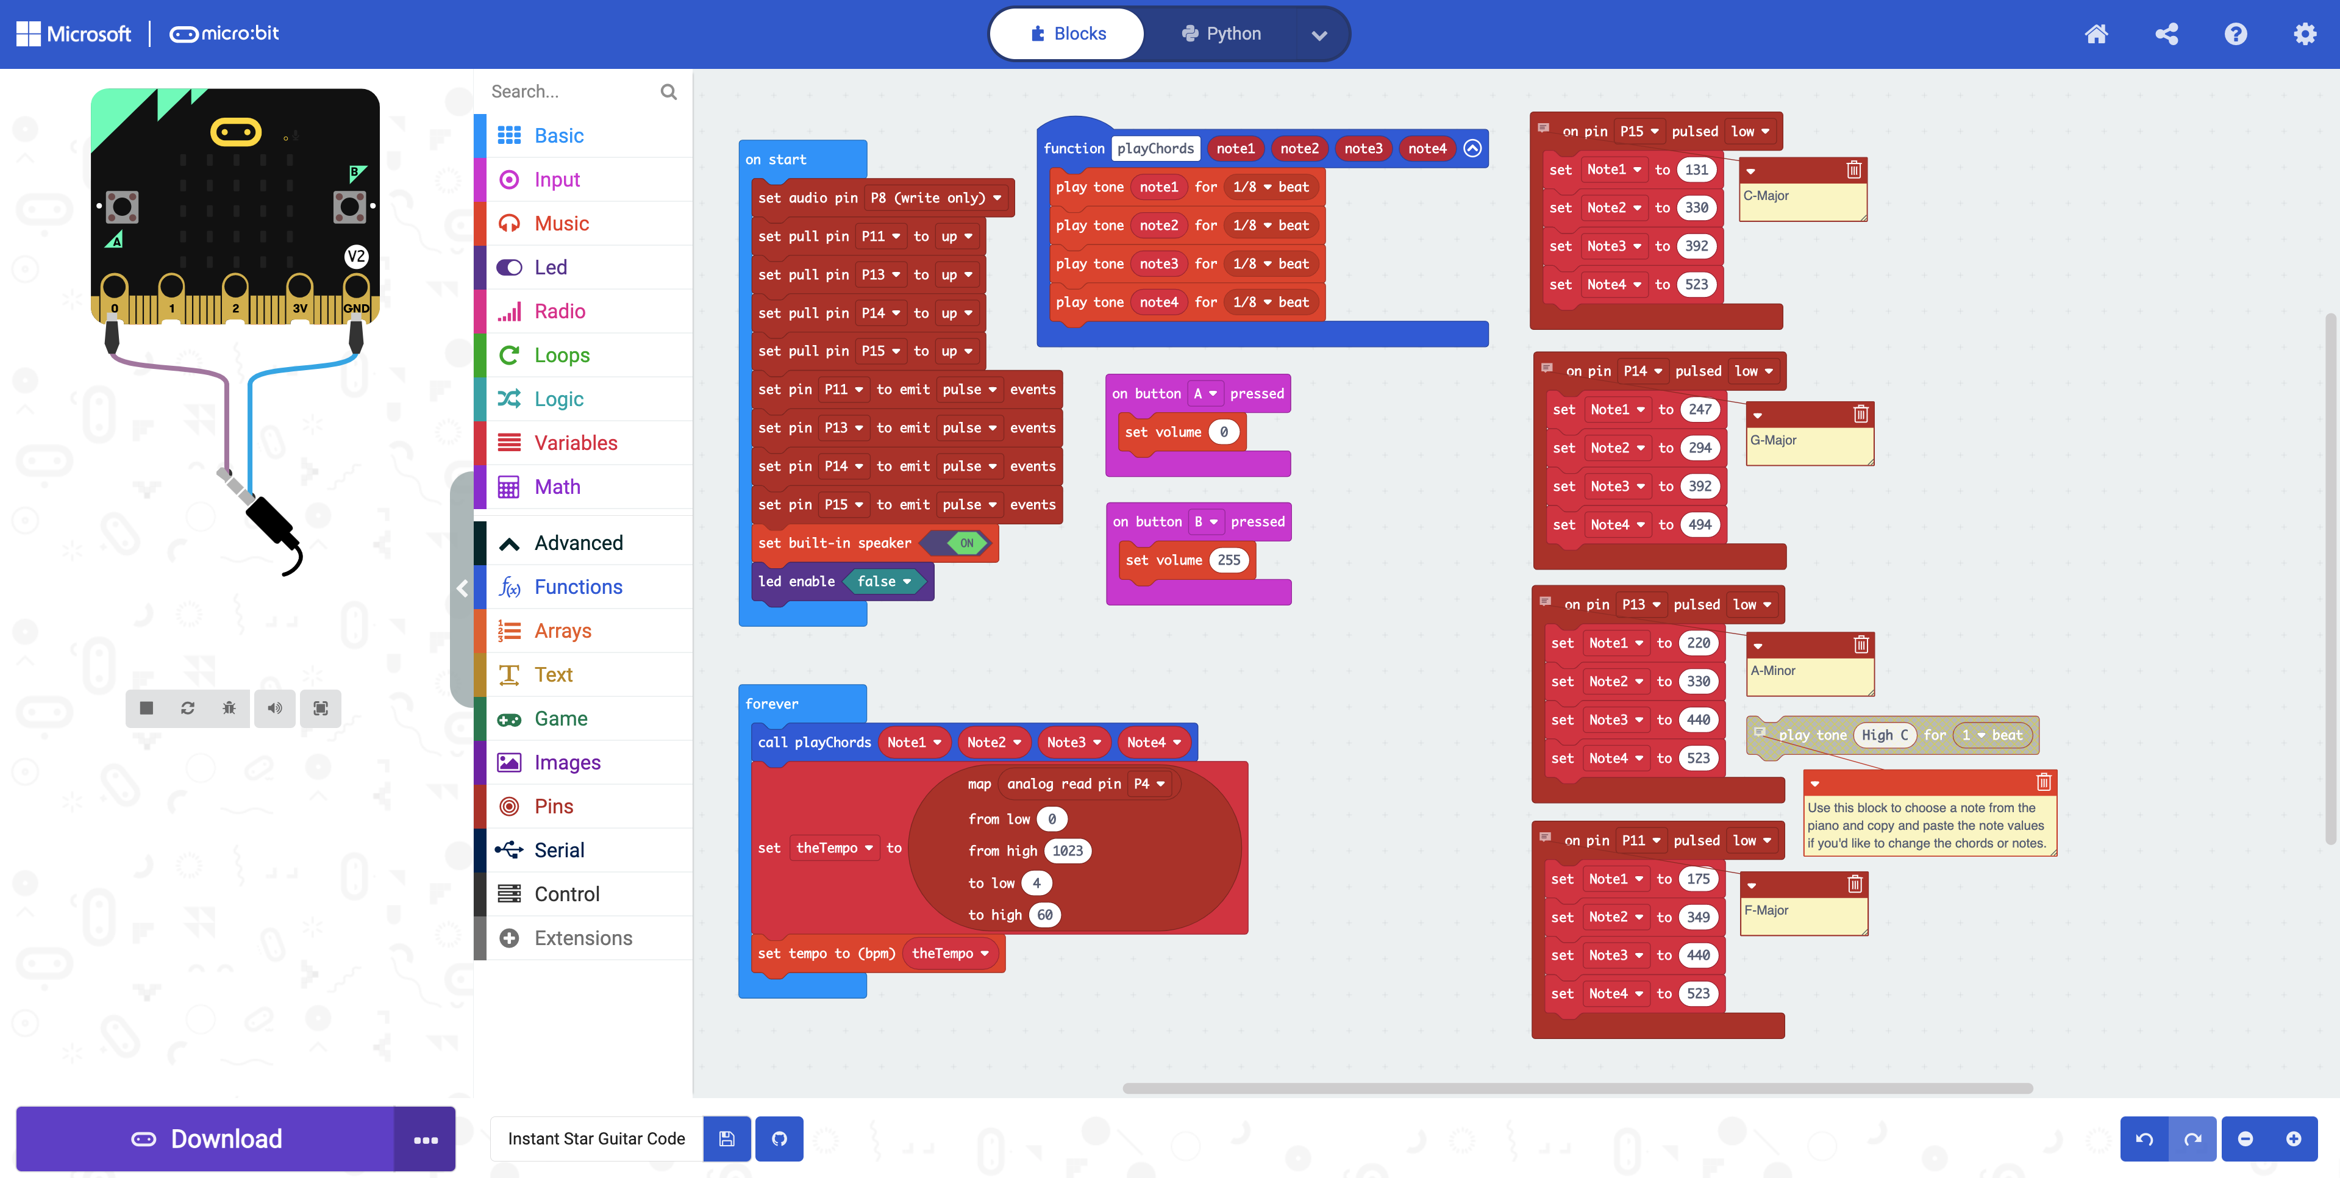Screen dimensions: 2340x1178
Task: Create GitHub repository via GitHub icon
Action: pyautogui.click(x=779, y=1139)
